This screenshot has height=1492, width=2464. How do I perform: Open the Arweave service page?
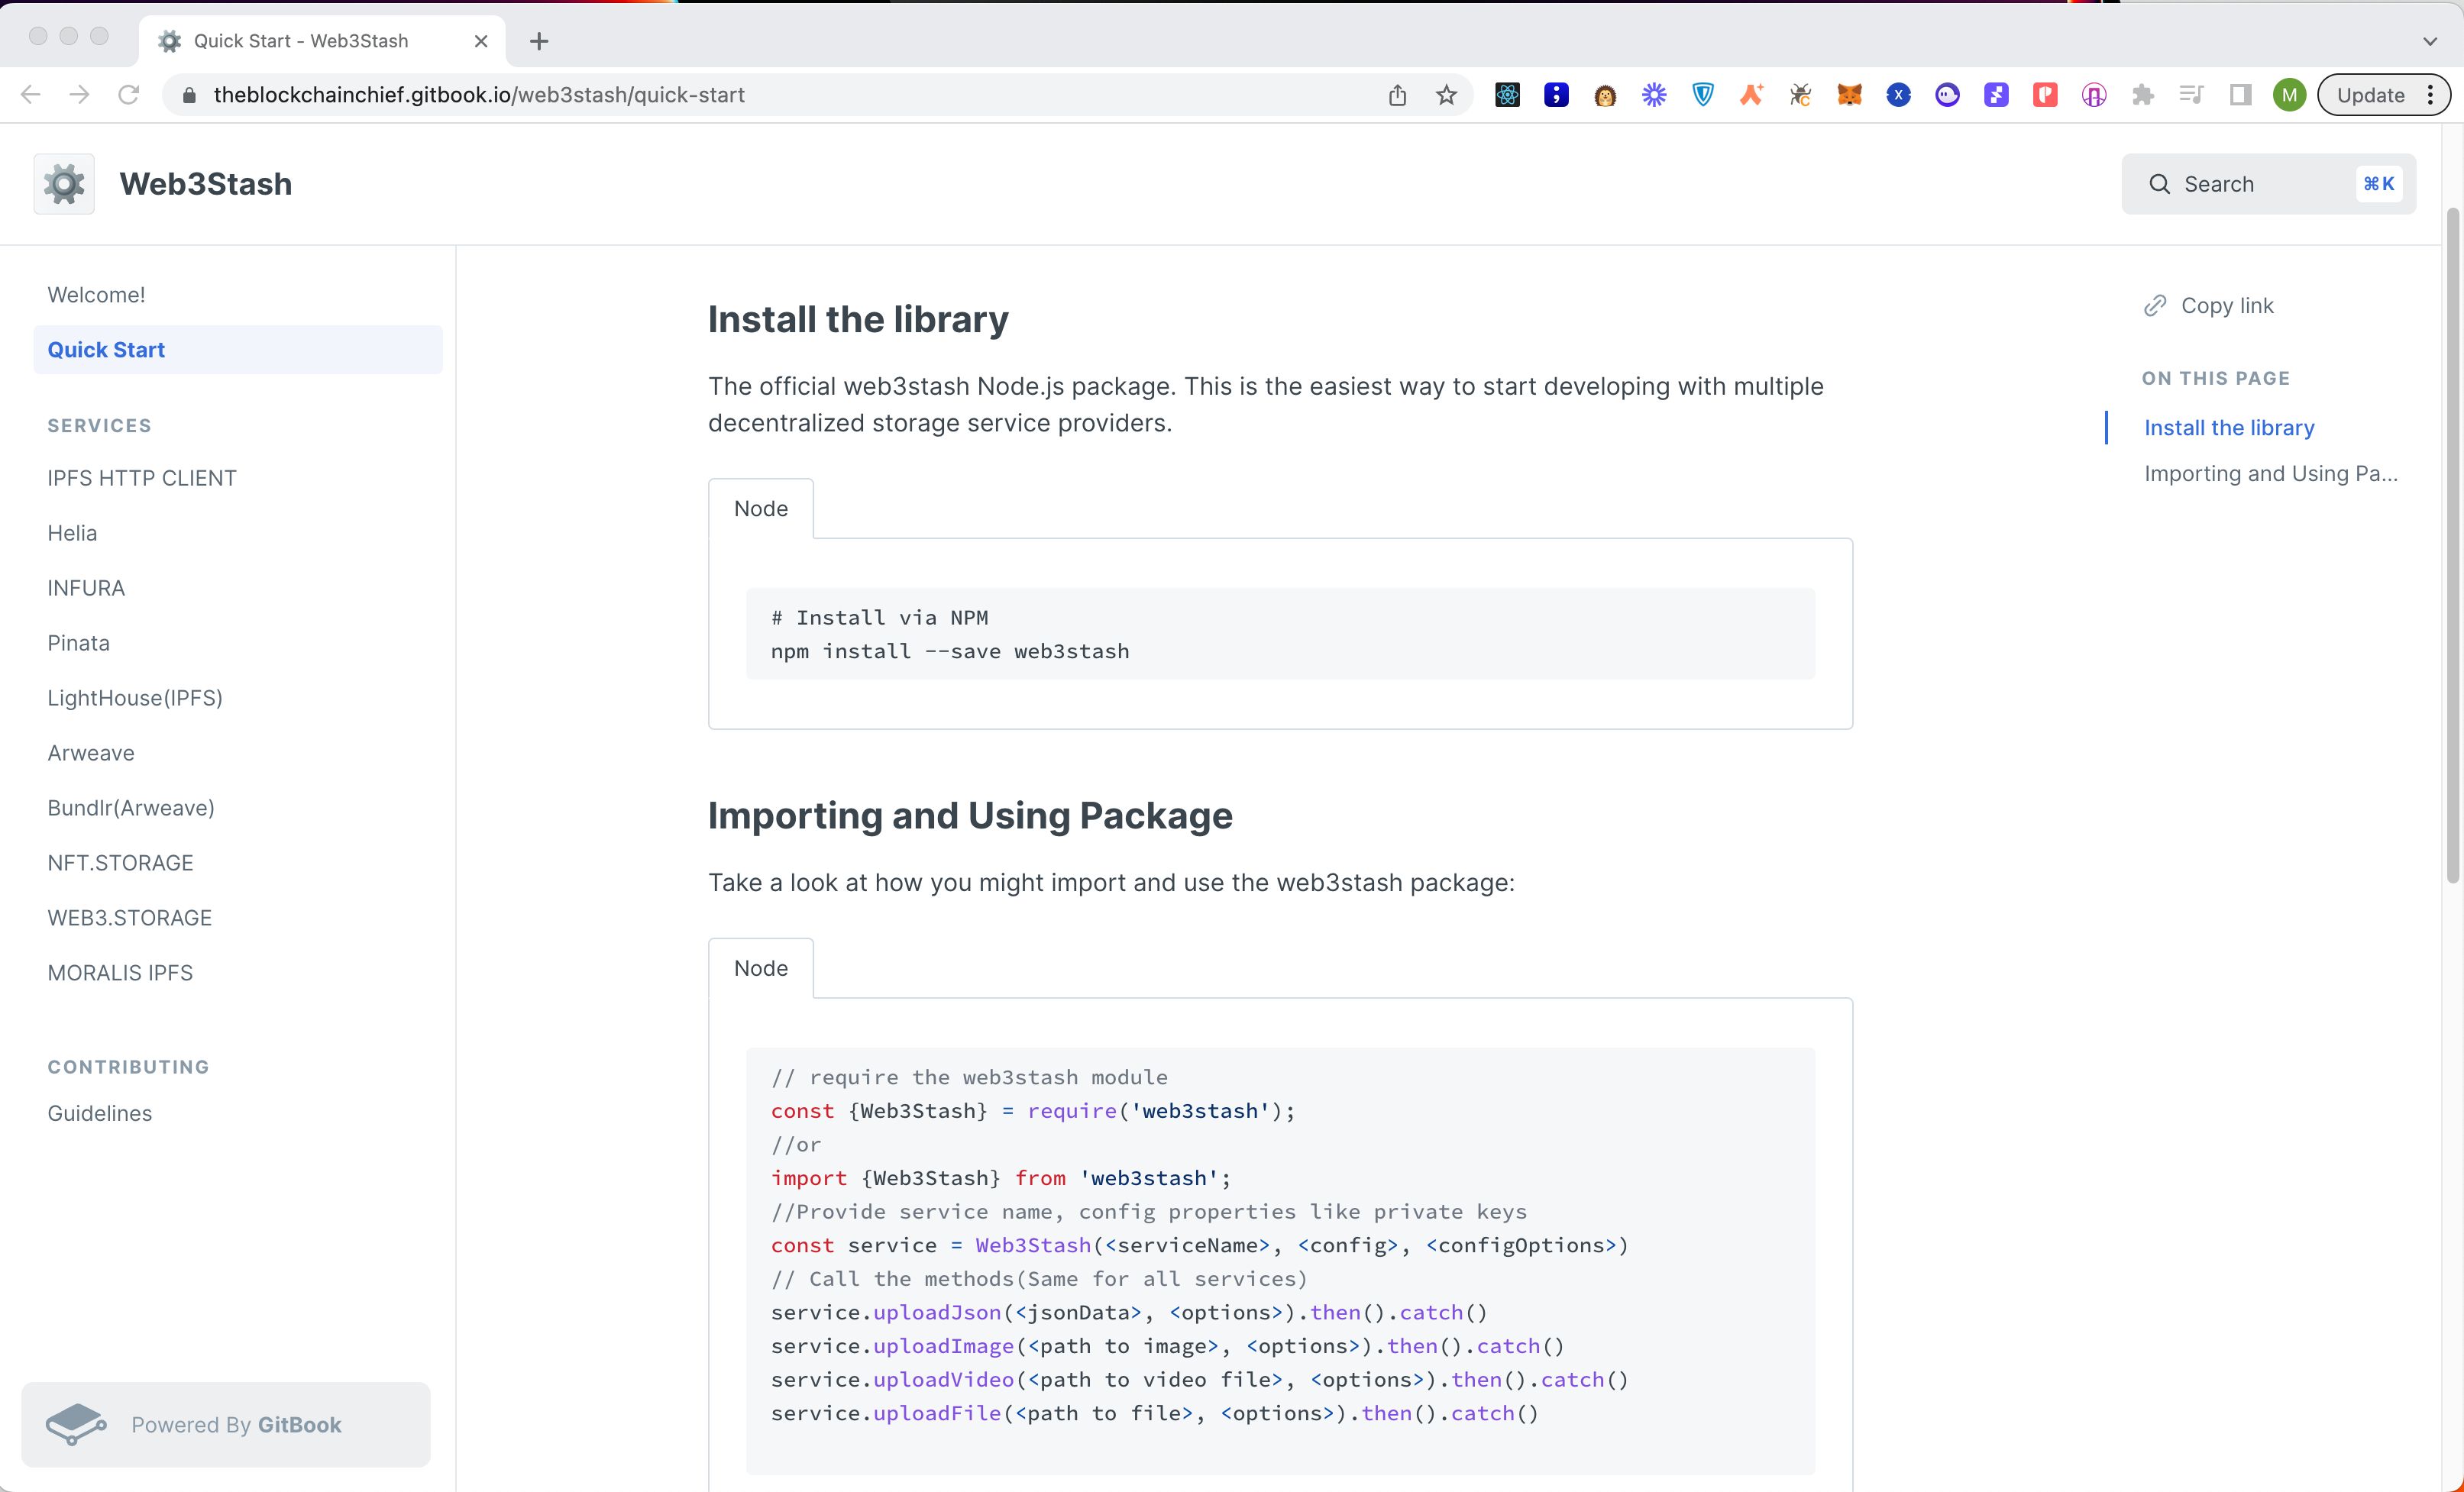click(91, 753)
